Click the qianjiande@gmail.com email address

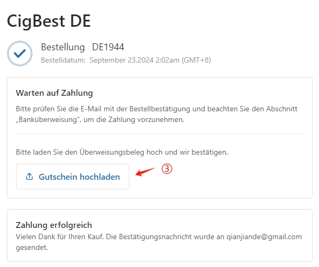264,237
